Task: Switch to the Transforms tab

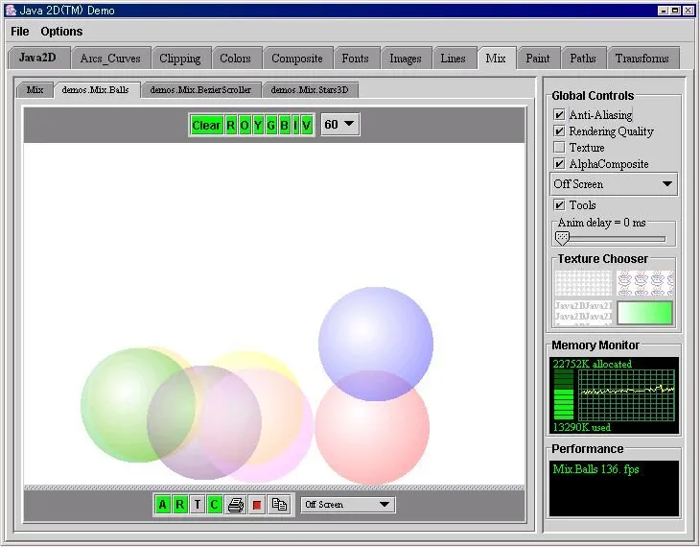Action: pos(642,59)
